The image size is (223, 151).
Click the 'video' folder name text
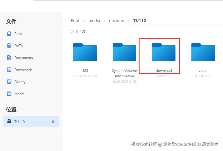coord(203,71)
